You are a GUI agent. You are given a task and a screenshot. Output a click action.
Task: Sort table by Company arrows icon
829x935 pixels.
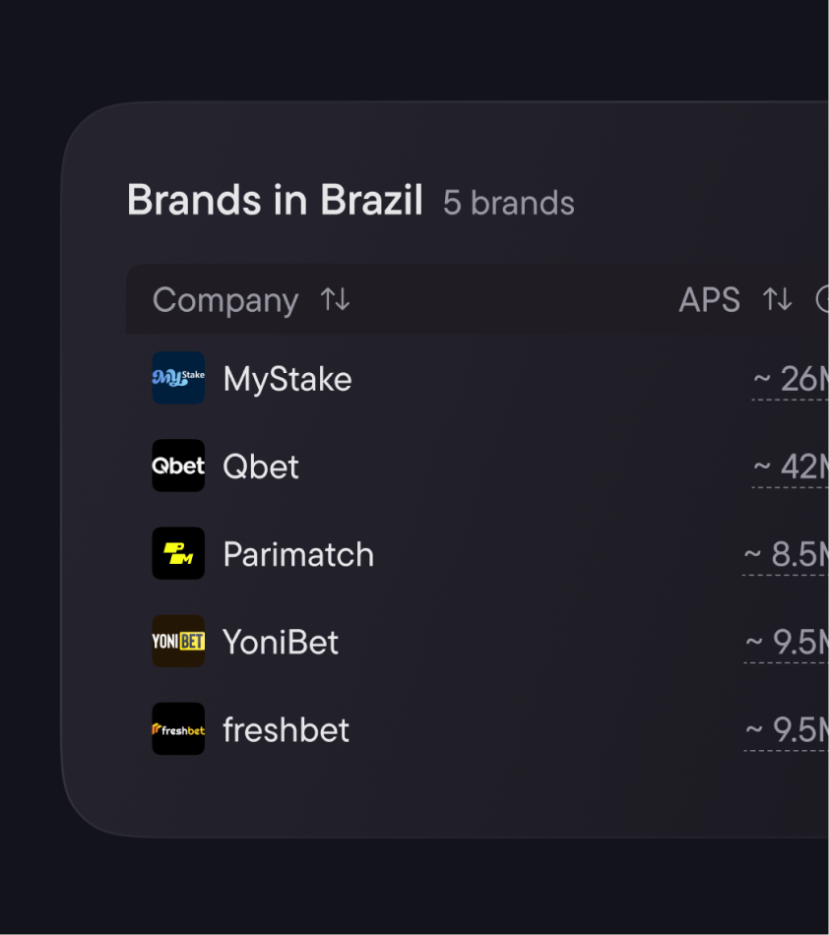(x=335, y=300)
